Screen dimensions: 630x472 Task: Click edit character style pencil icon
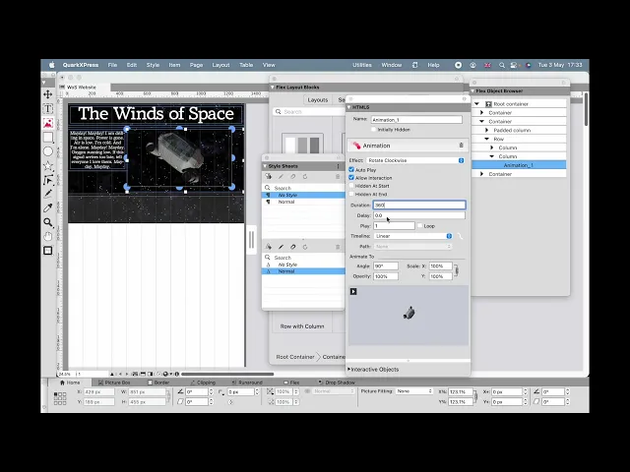coord(281,247)
